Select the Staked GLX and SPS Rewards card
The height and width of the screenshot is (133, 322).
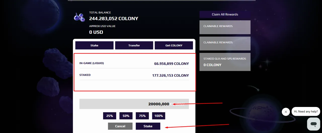[225, 62]
